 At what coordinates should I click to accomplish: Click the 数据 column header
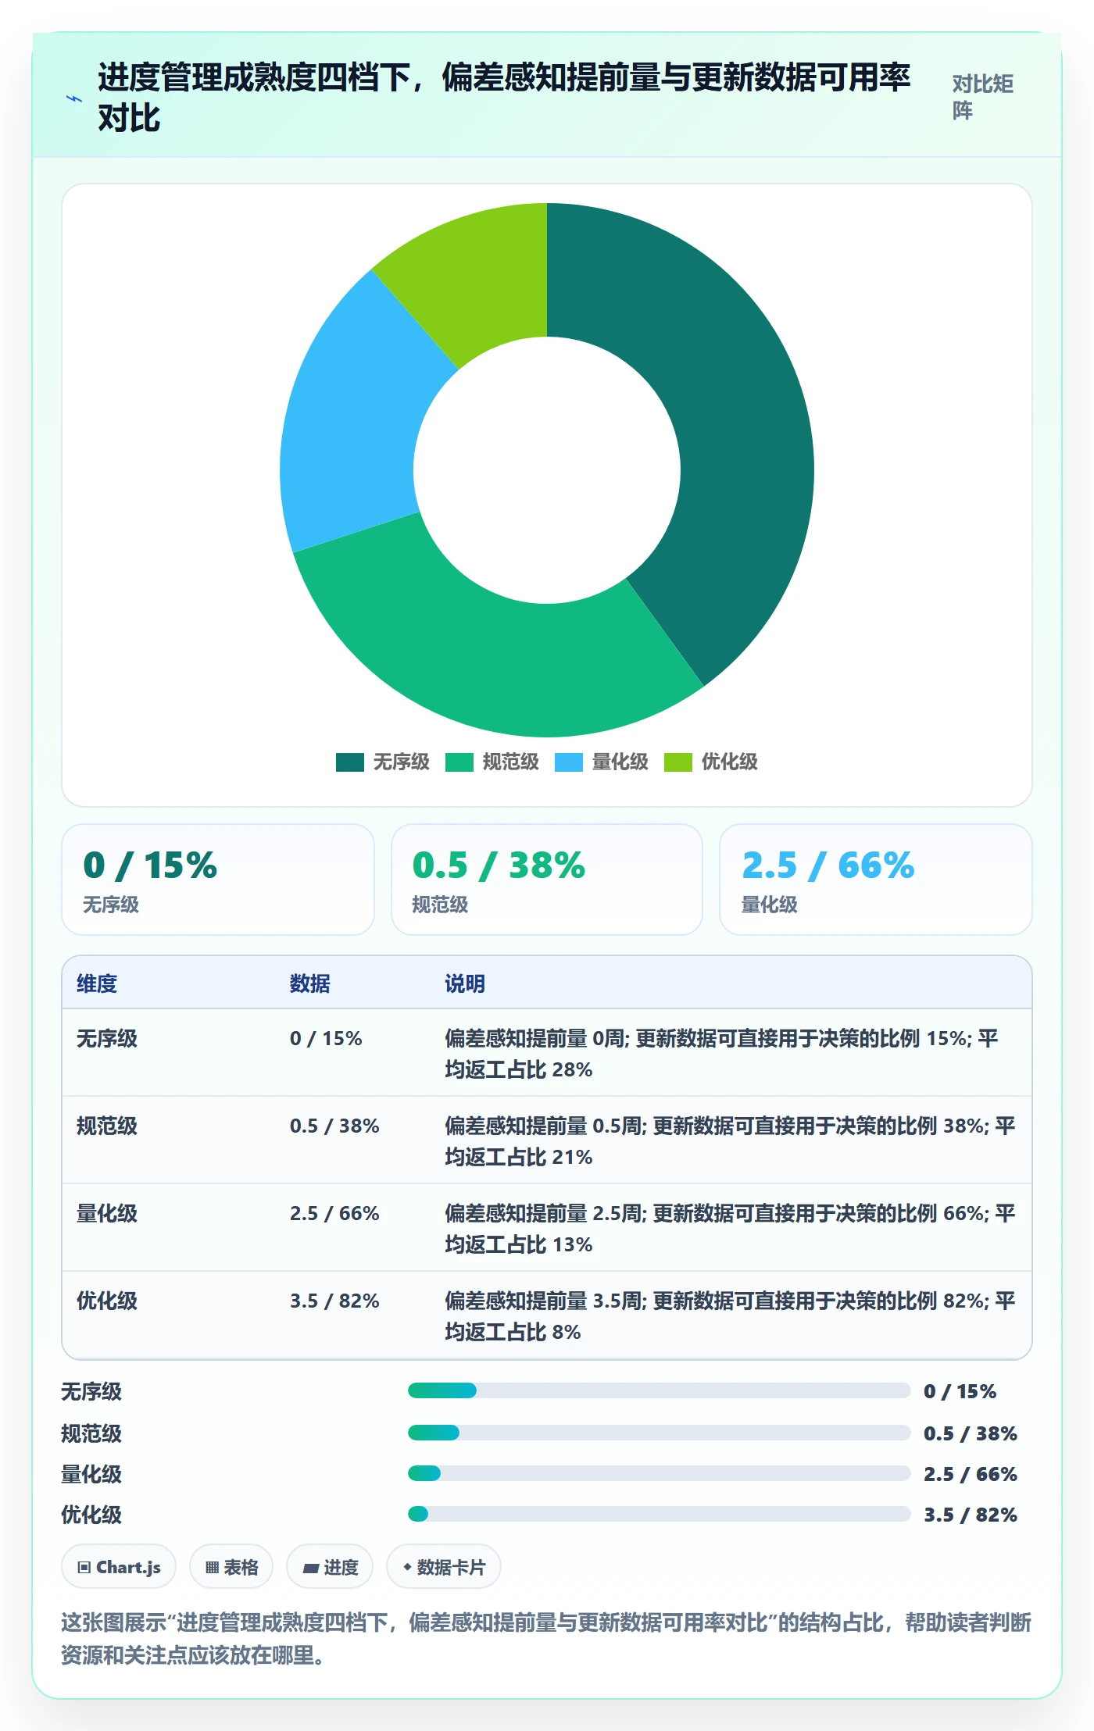click(310, 983)
